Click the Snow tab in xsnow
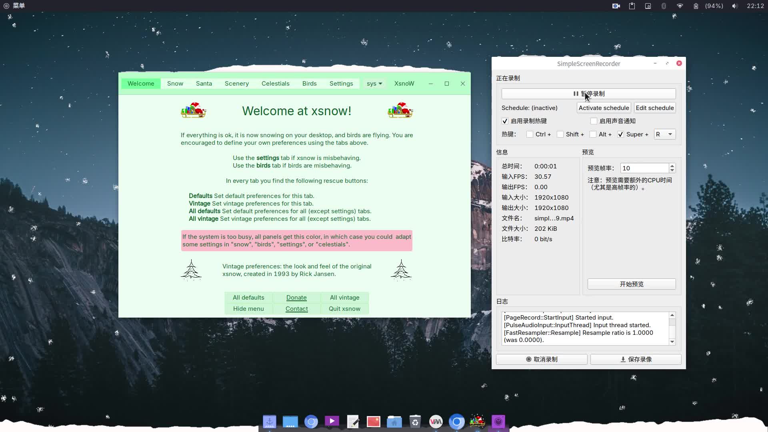The image size is (768, 432). click(175, 83)
